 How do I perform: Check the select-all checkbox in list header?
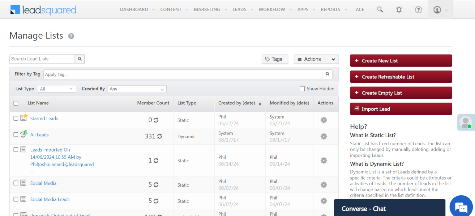click(16, 103)
